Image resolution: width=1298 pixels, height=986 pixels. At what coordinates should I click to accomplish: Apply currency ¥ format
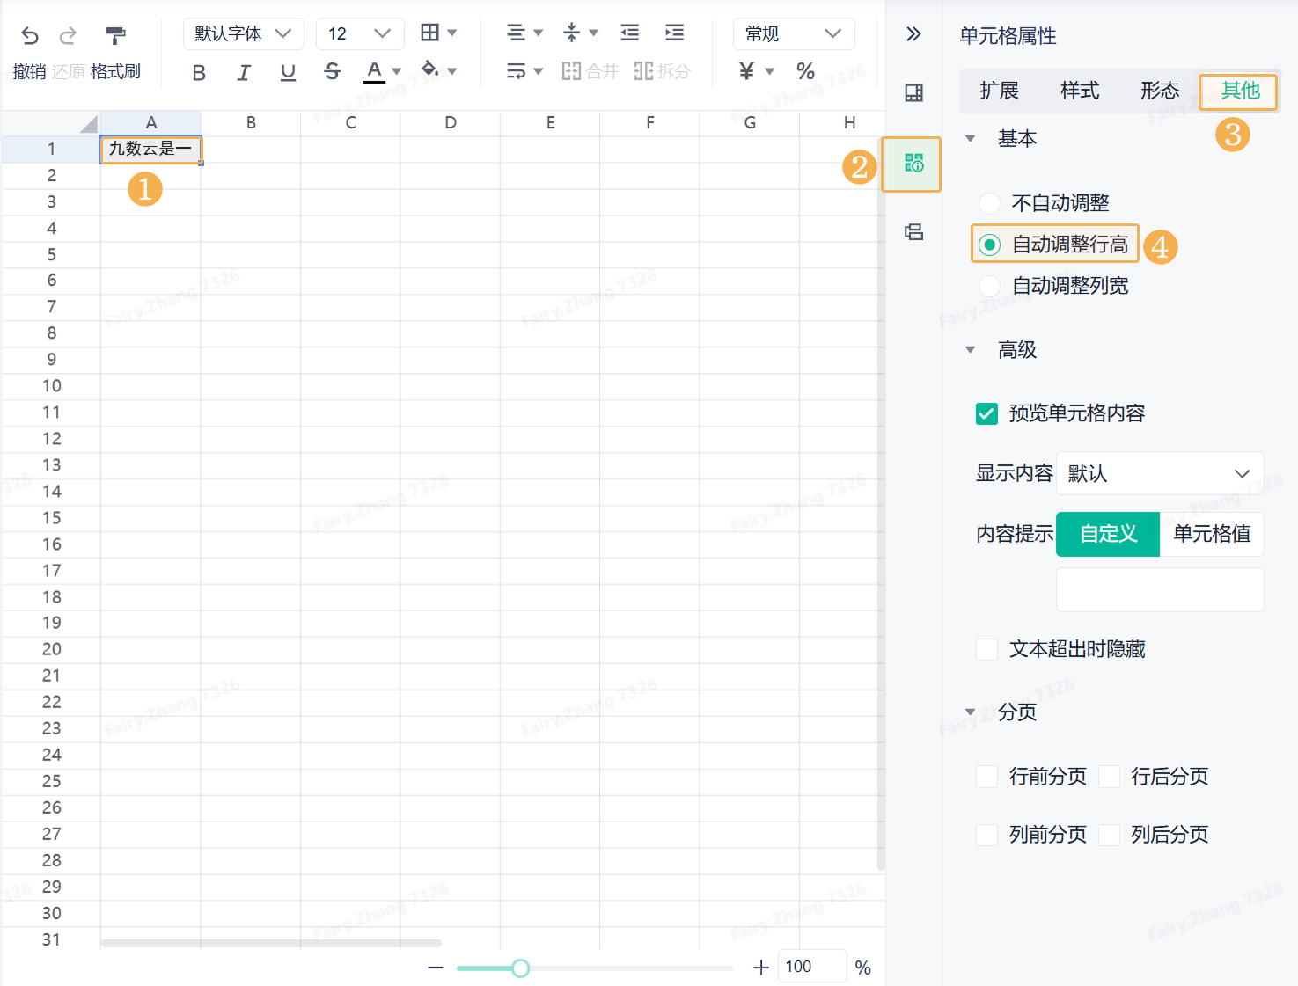tap(747, 70)
